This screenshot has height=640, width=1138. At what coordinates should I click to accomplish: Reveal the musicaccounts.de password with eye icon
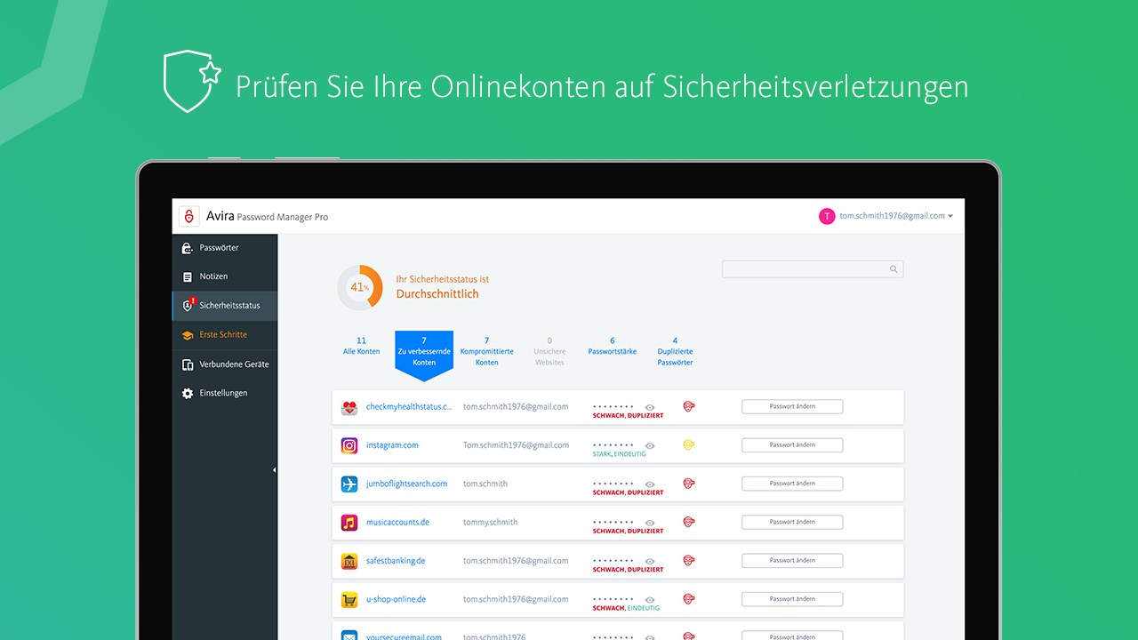[x=650, y=523]
